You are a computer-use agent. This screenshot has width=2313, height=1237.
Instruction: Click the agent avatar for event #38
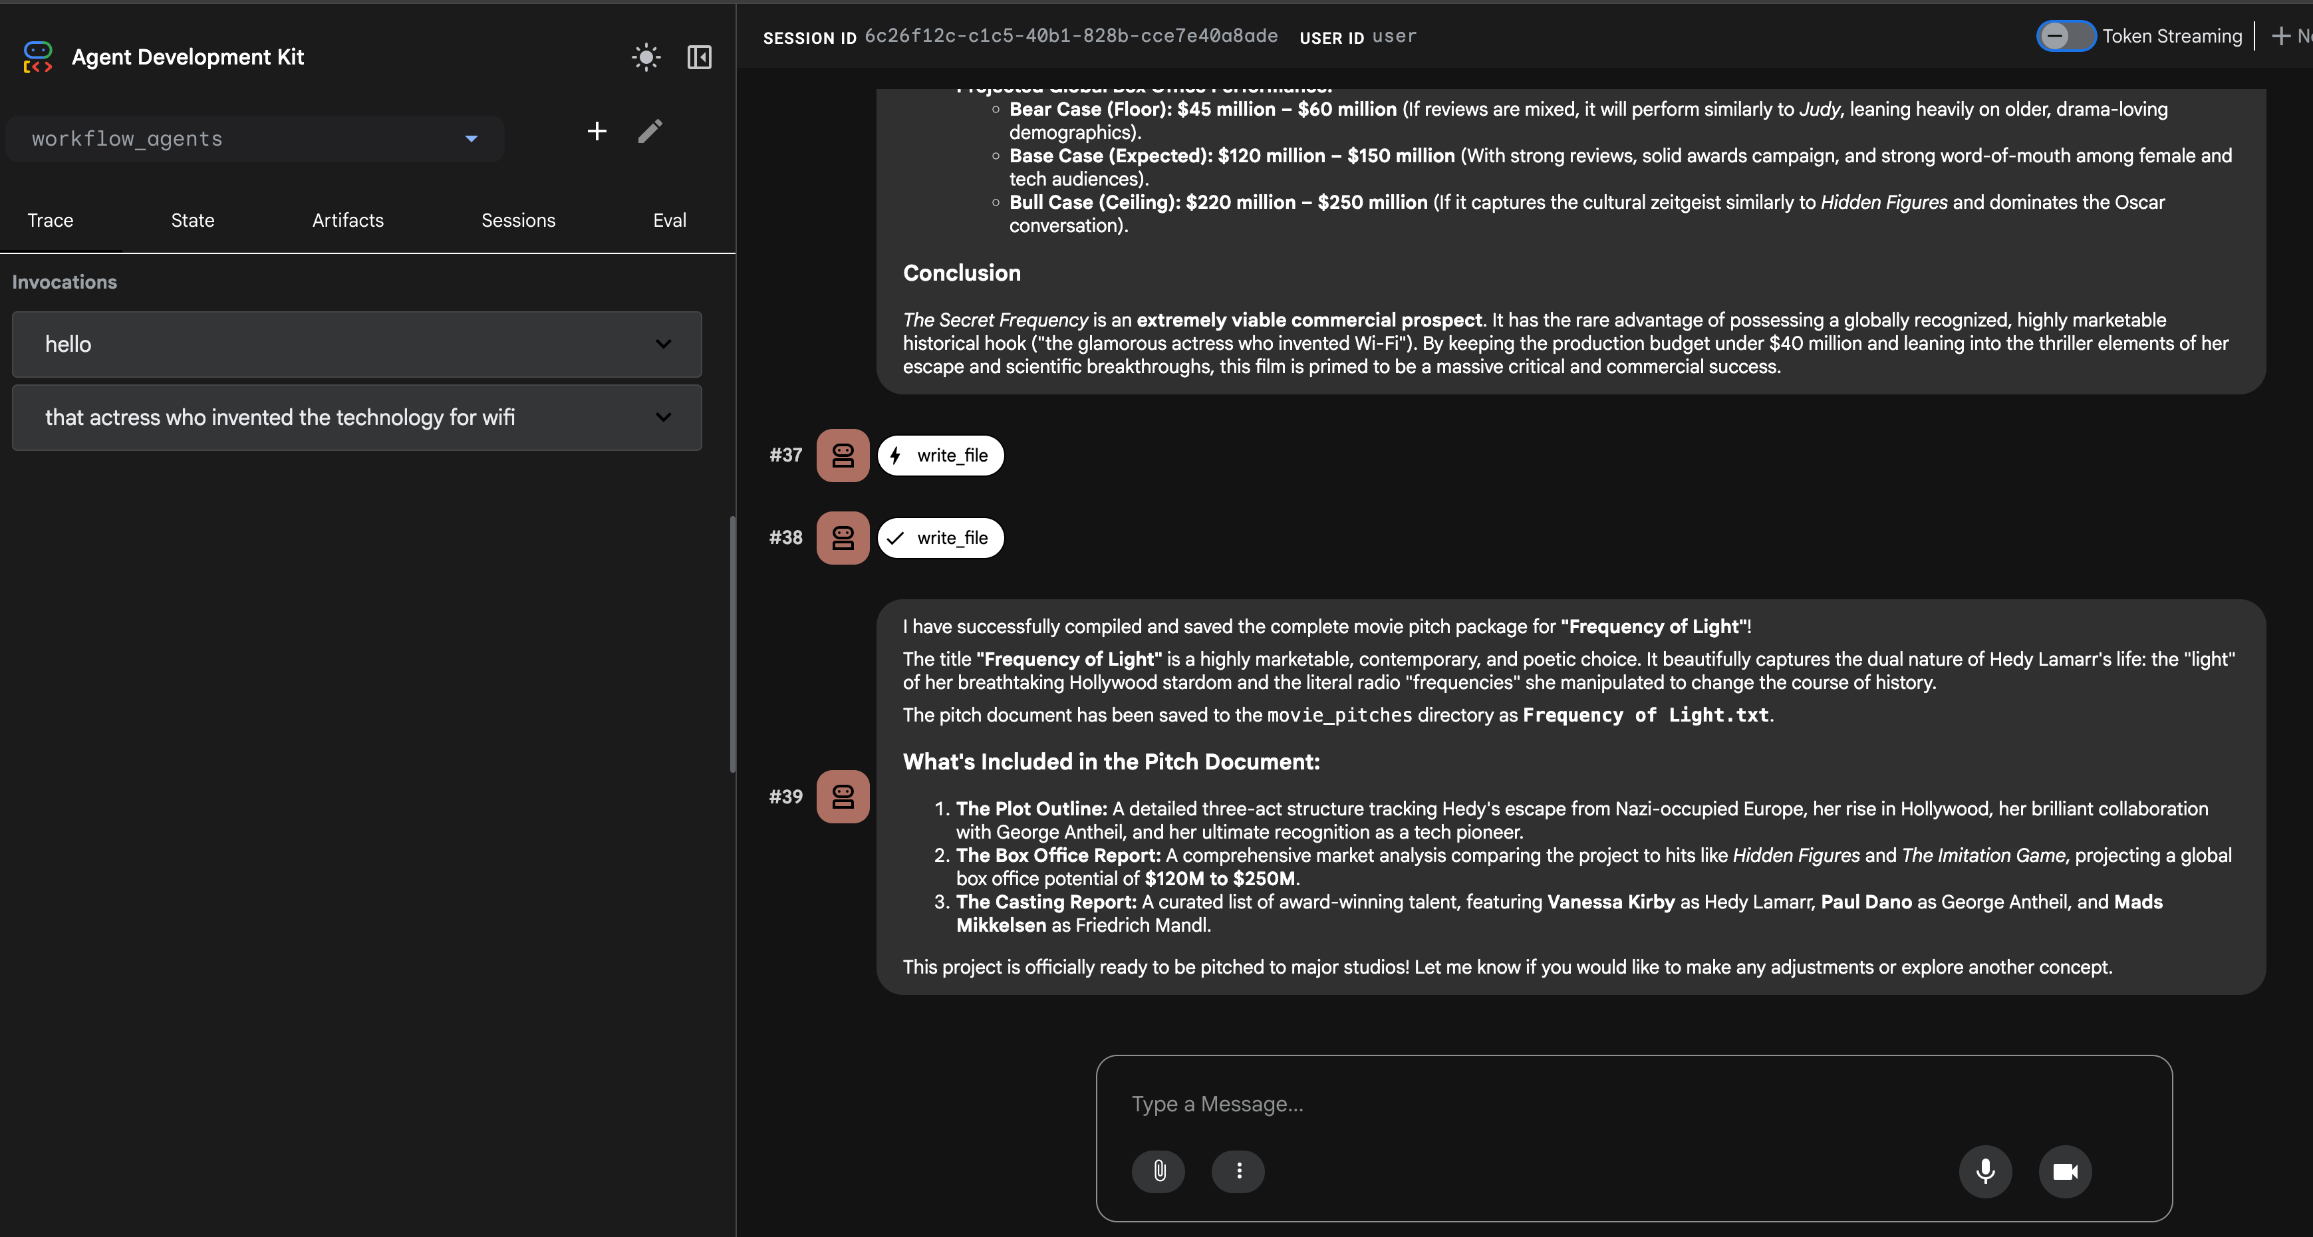tap(843, 538)
